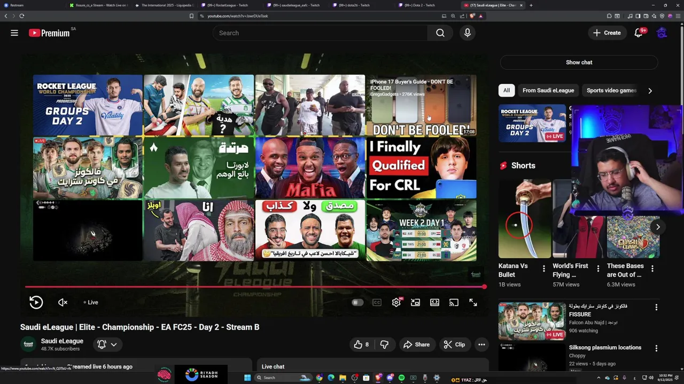Show more filter chips with the right arrow

[650, 91]
